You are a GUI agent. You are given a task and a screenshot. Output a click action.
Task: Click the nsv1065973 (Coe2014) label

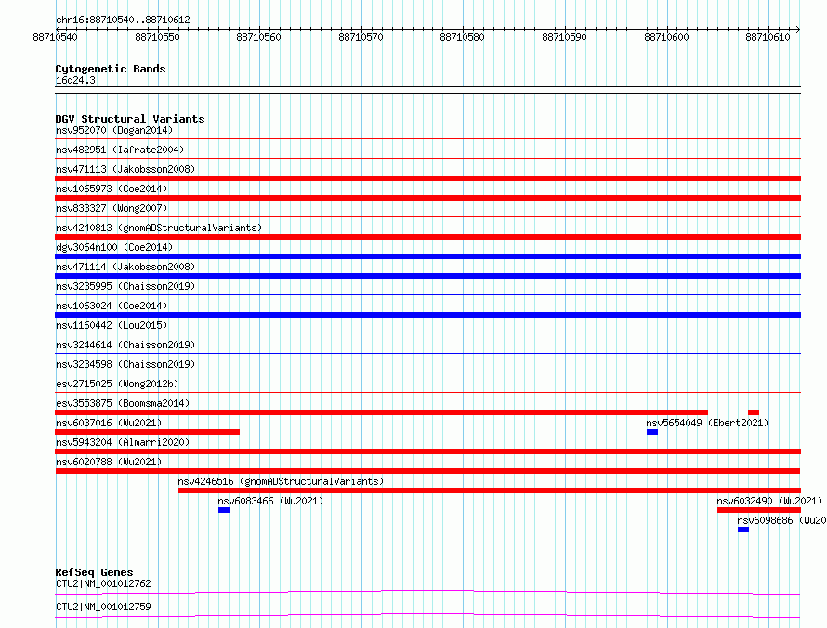(112, 189)
